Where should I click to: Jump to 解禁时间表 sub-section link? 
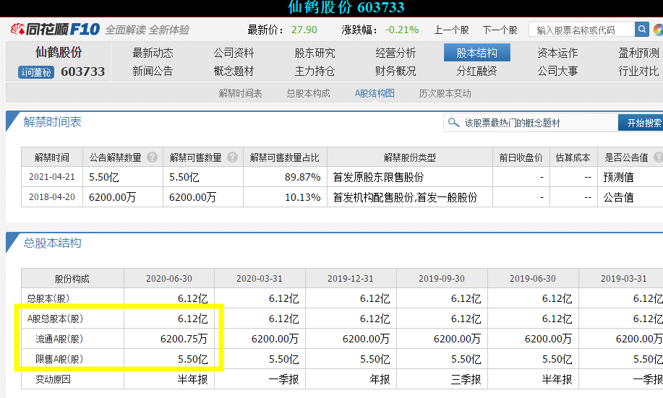(x=241, y=93)
